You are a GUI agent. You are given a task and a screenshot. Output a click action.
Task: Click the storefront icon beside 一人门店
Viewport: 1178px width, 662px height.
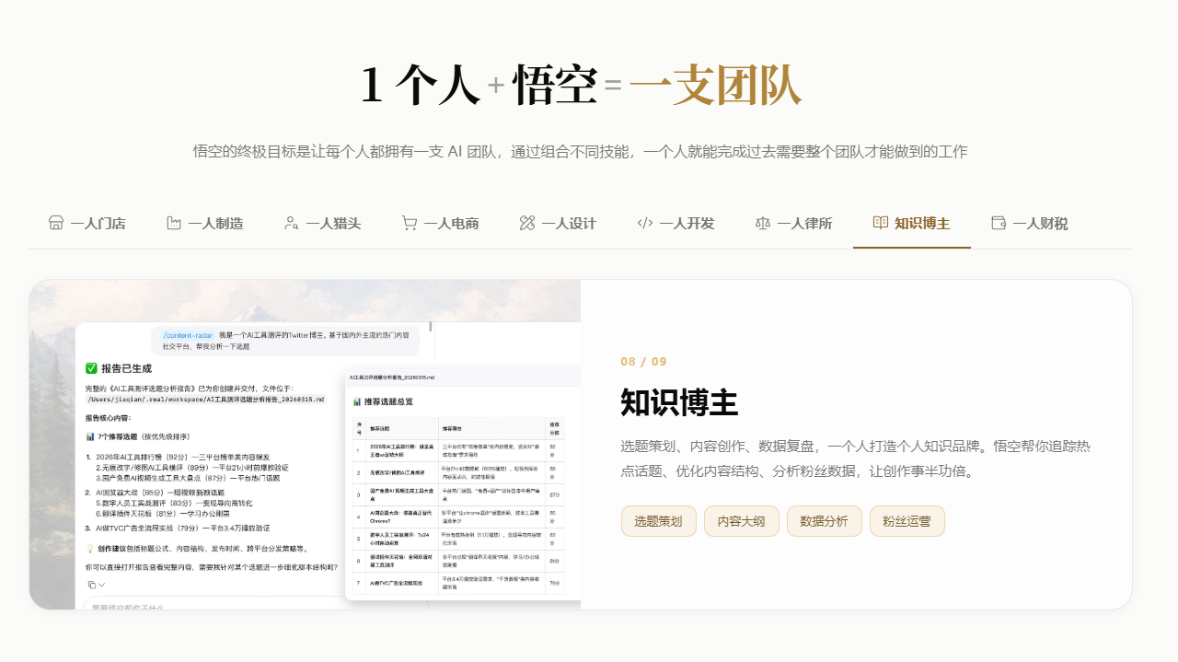pyautogui.click(x=56, y=223)
